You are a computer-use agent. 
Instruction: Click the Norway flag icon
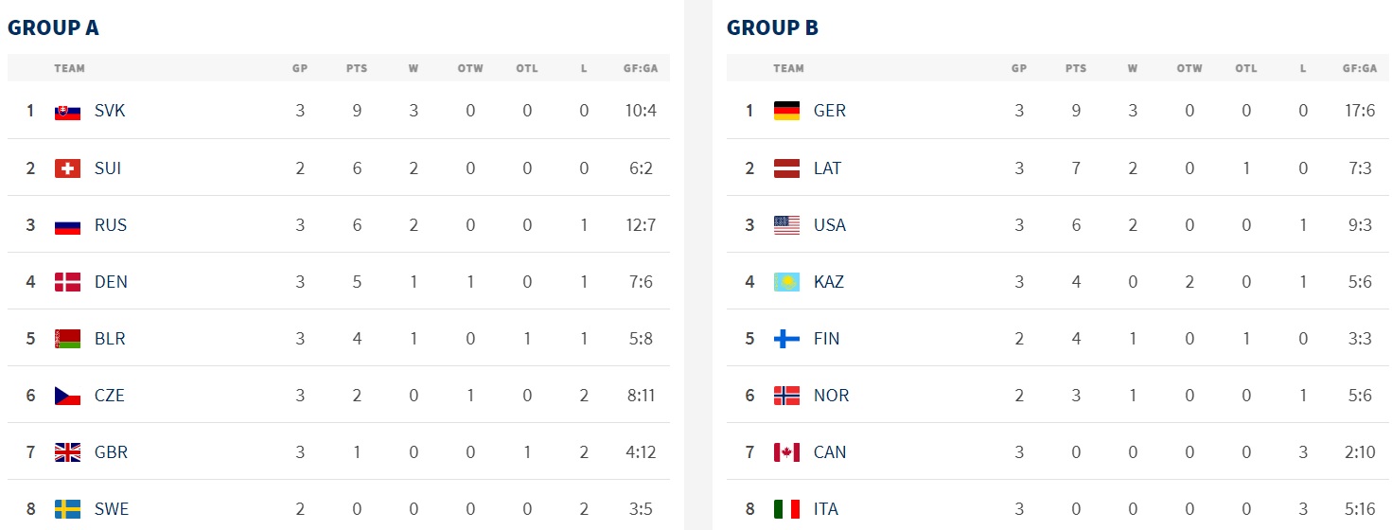pyautogui.click(x=786, y=395)
